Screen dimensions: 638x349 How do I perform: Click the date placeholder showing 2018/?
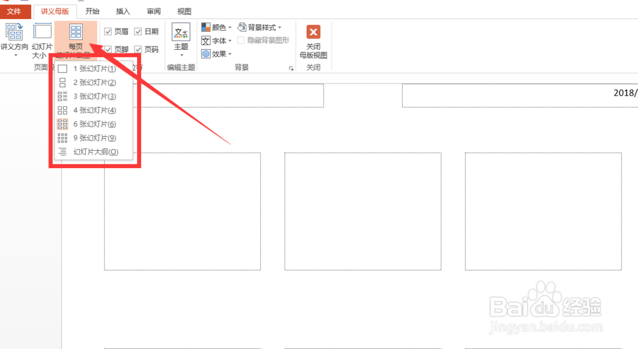tap(520, 96)
